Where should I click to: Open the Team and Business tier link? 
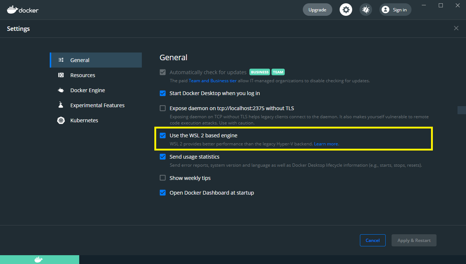coord(213,81)
